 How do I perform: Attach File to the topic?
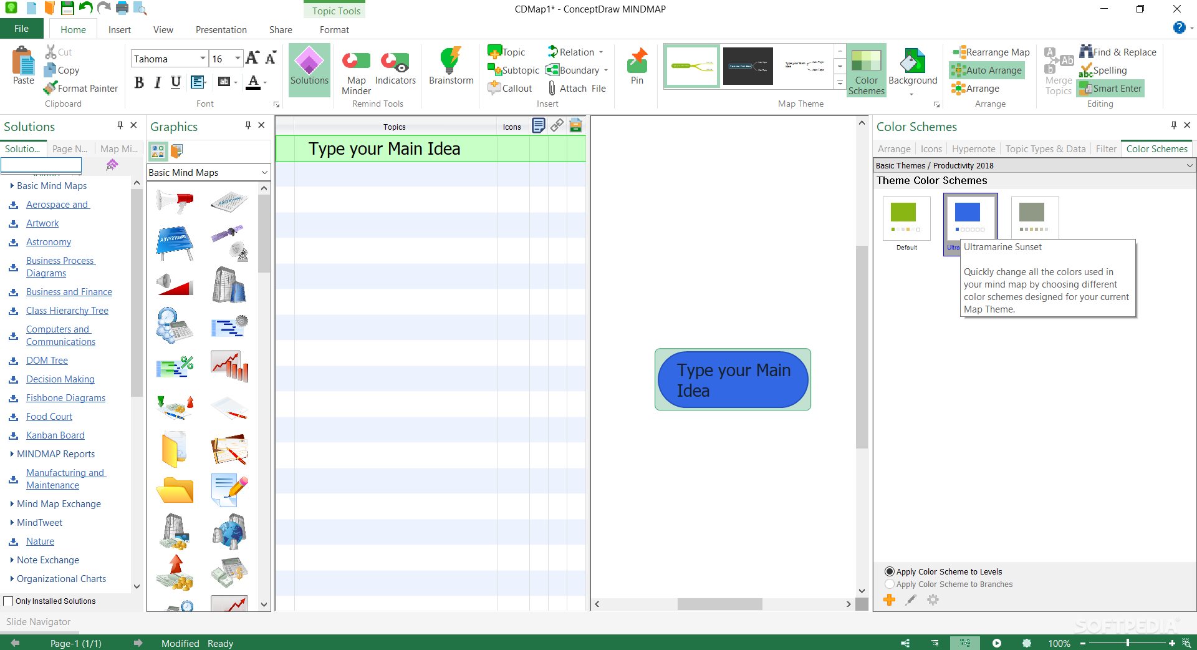pyautogui.click(x=577, y=88)
